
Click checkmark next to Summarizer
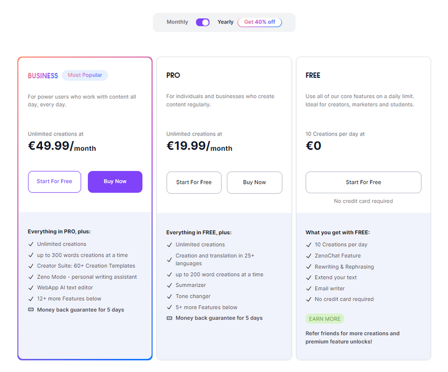170,286
